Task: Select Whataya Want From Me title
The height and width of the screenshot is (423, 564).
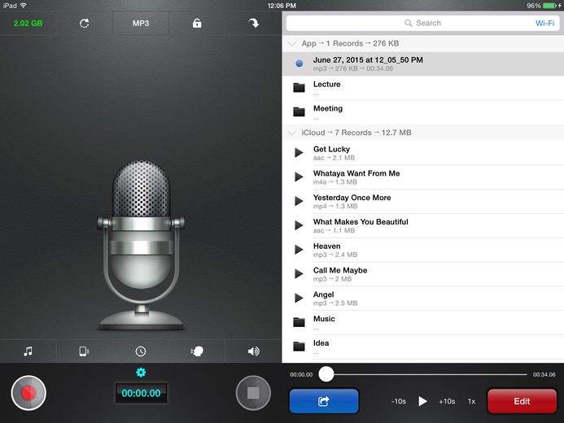Action: pyautogui.click(x=356, y=173)
